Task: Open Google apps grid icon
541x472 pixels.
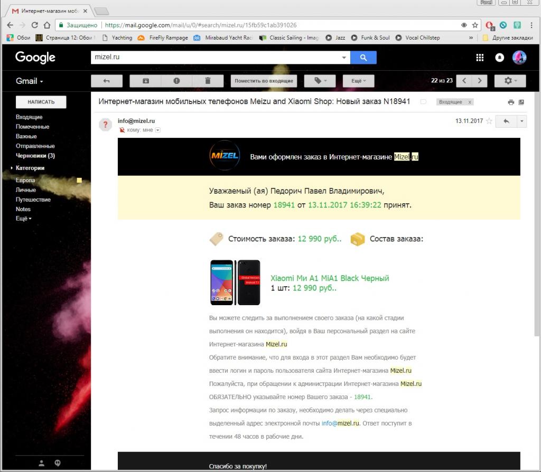Action: pyautogui.click(x=480, y=58)
